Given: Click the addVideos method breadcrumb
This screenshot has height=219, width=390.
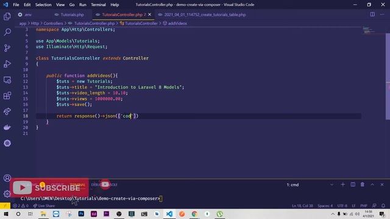Looking at the screenshot, I should coord(177,23).
